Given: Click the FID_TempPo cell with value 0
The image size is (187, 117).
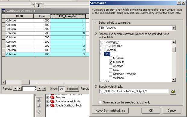Looking at the screenshot, I should tap(68, 33).
